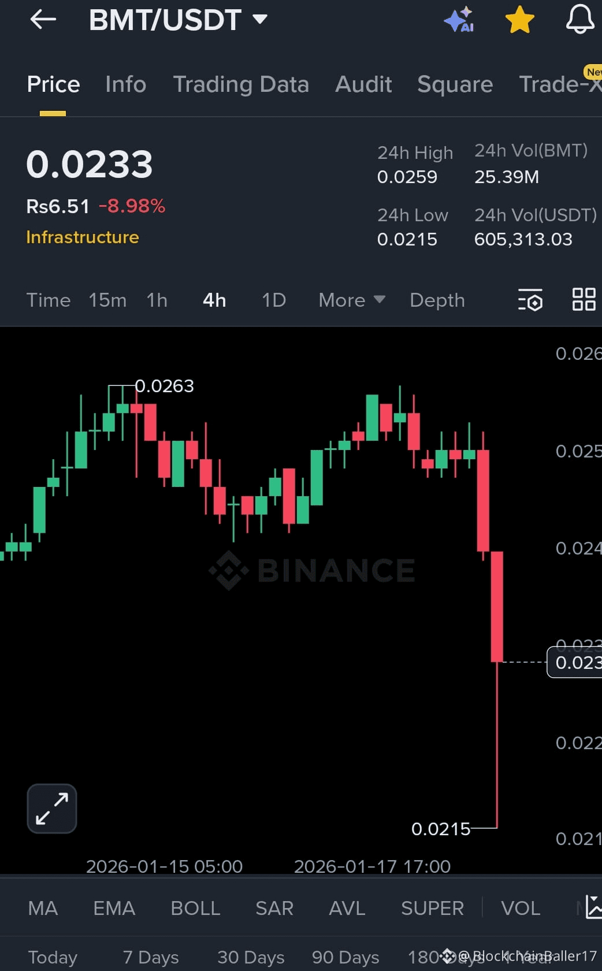Select the 90 Days range

coord(345,957)
